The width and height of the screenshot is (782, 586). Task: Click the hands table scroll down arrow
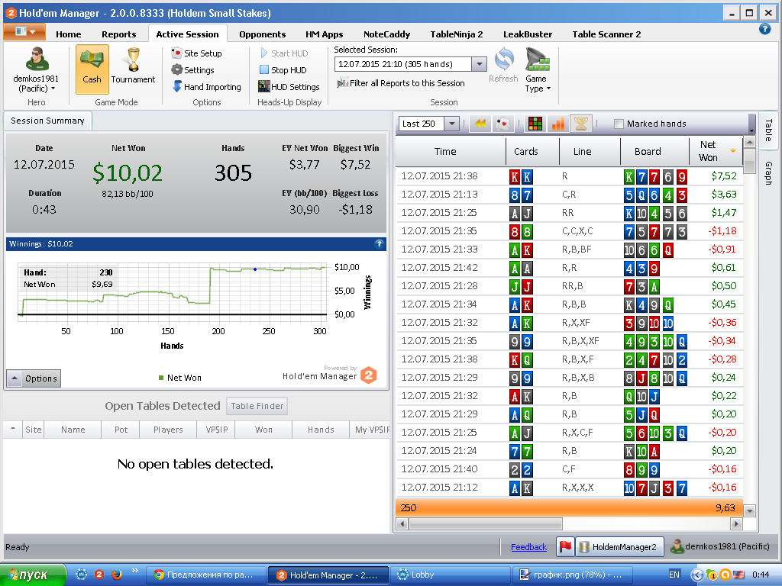(749, 510)
